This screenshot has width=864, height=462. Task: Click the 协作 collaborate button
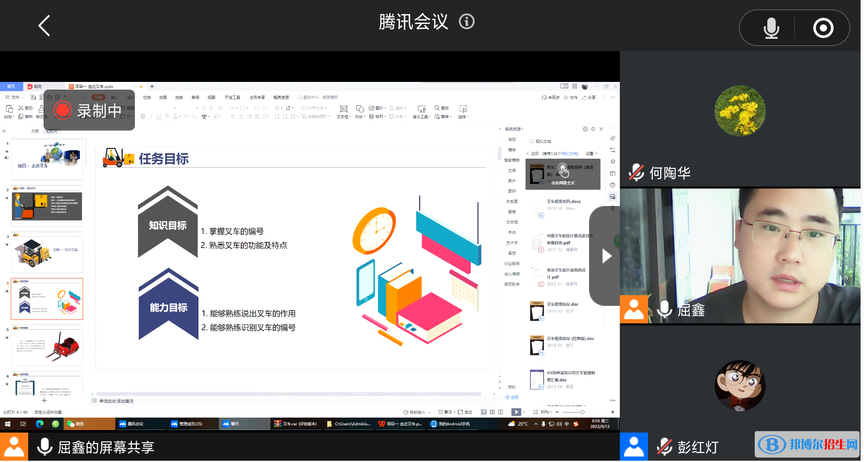point(571,97)
